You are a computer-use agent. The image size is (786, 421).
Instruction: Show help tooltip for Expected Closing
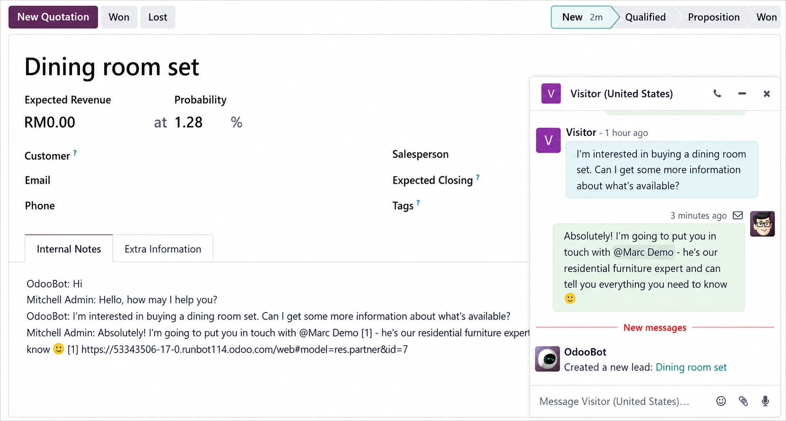click(478, 177)
